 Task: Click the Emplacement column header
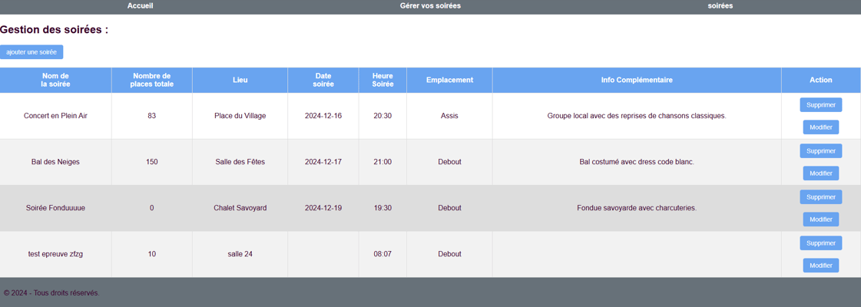pyautogui.click(x=450, y=80)
